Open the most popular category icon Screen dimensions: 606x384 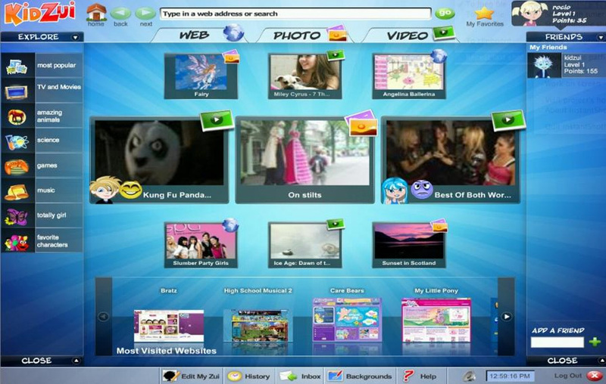pyautogui.click(x=17, y=66)
